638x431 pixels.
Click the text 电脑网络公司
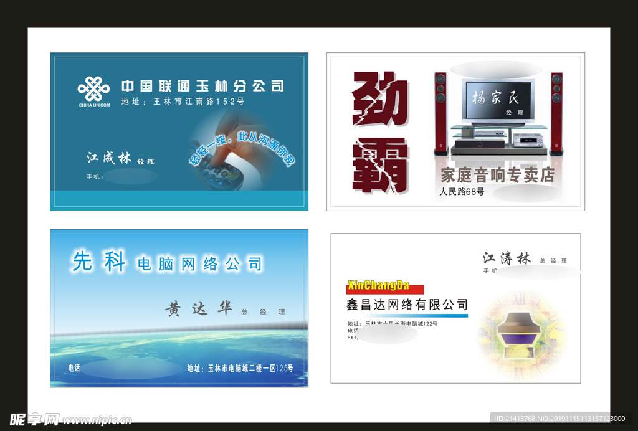pyautogui.click(x=200, y=264)
